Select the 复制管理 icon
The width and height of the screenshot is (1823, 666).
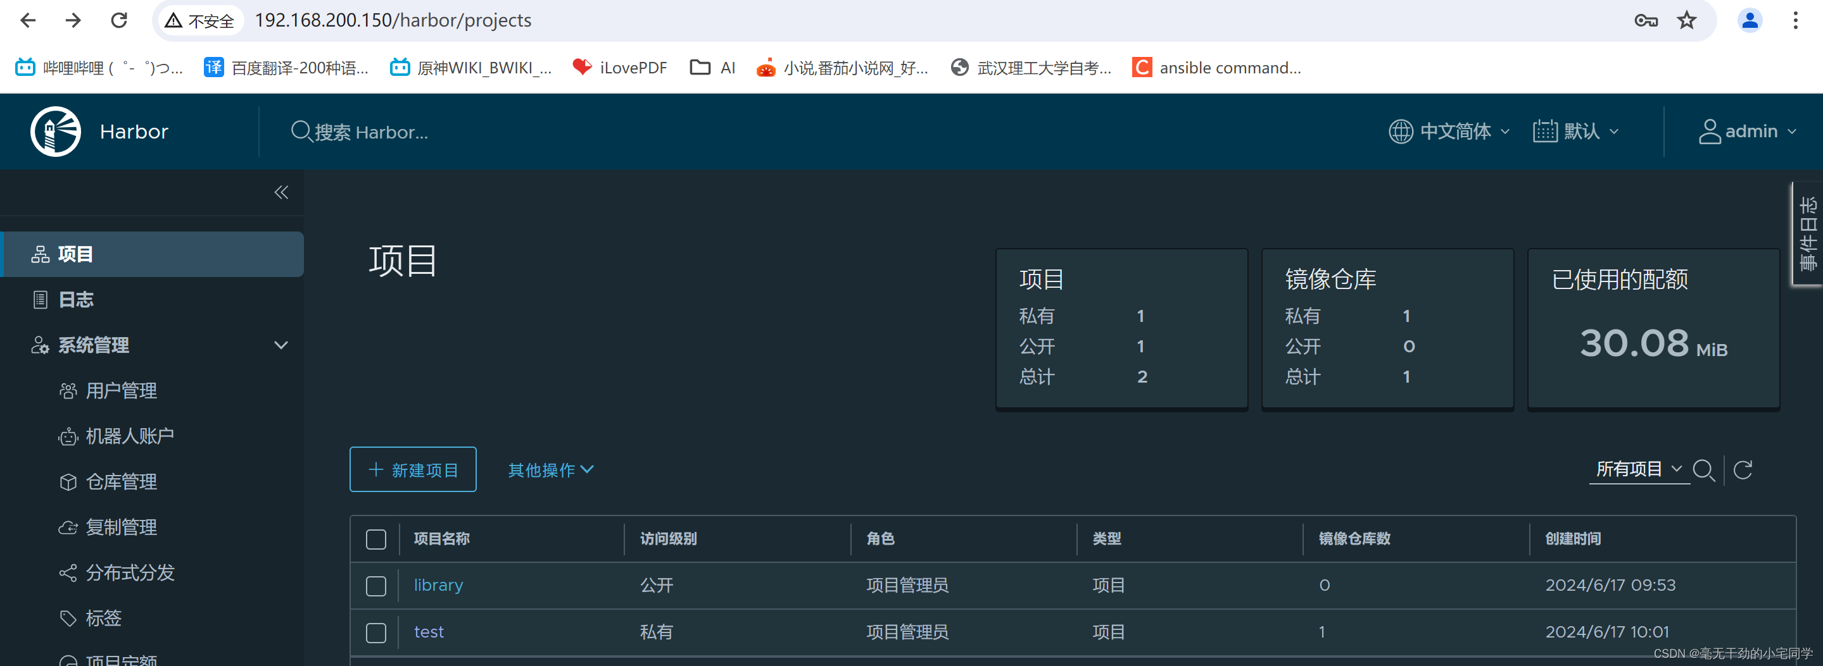pos(68,527)
